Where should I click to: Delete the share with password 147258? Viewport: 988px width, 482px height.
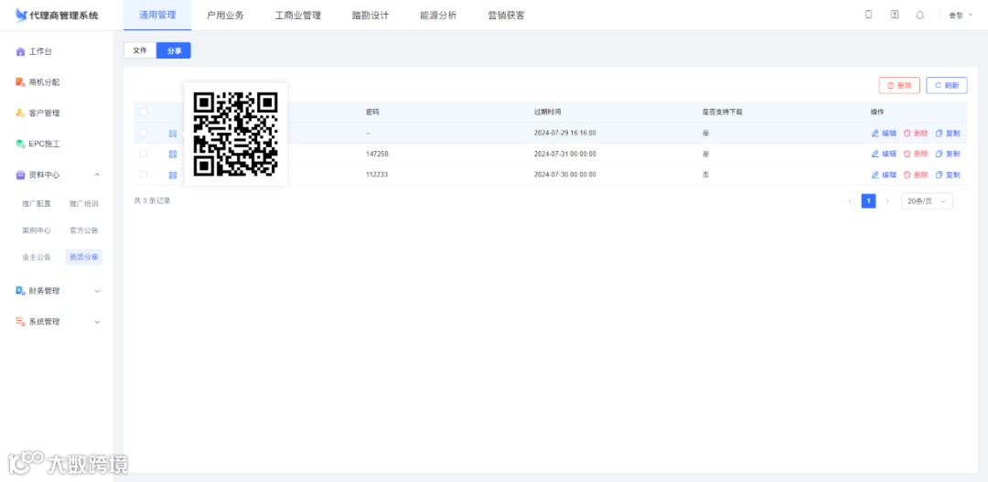(x=916, y=154)
